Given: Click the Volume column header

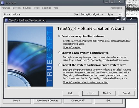Looking at the screenshot, I should [x=39, y=14].
